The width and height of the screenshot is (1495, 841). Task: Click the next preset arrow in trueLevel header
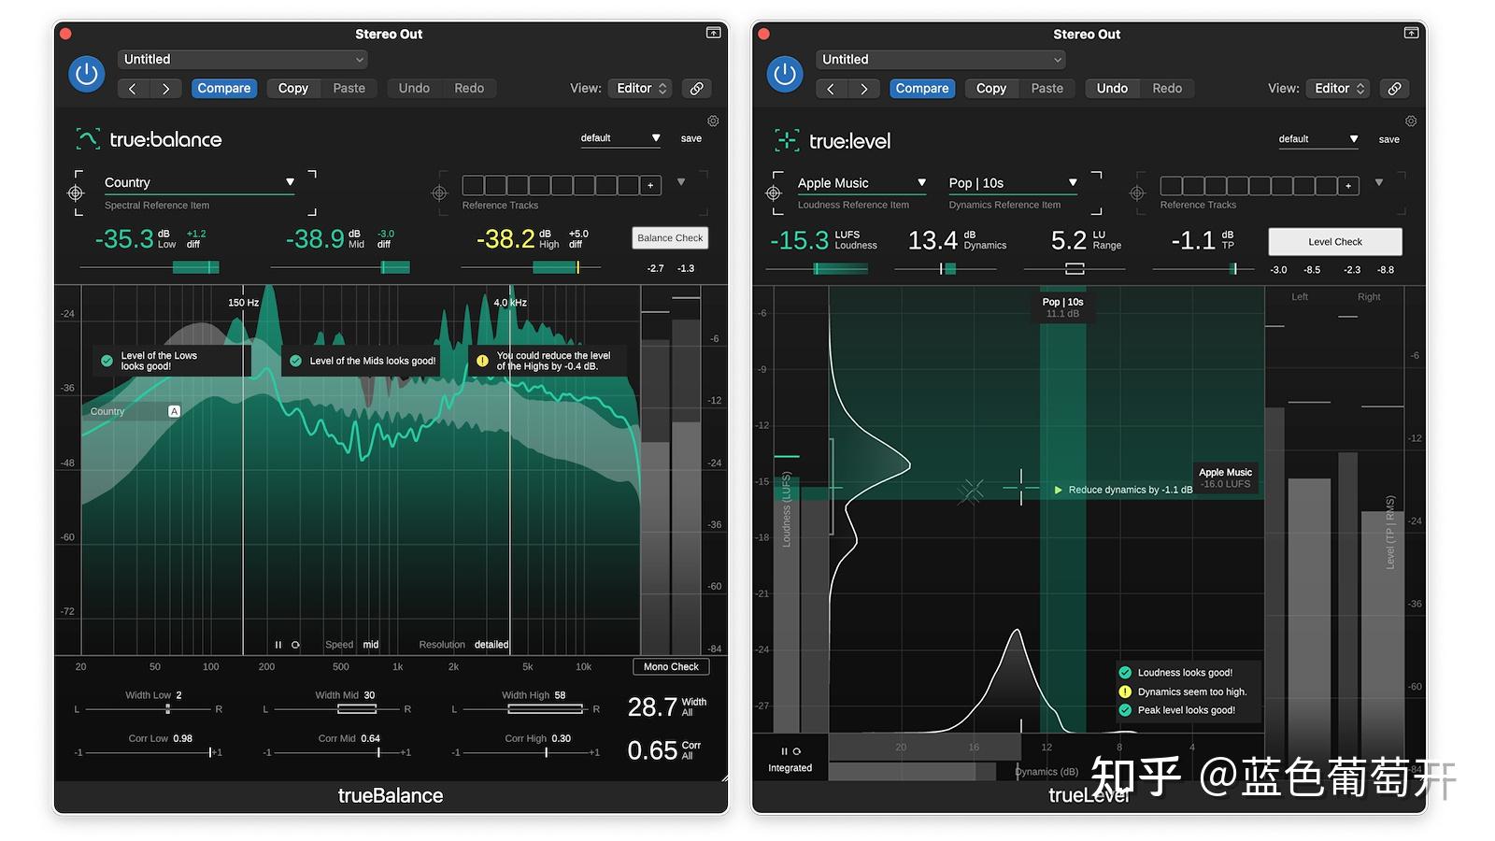coord(863,88)
